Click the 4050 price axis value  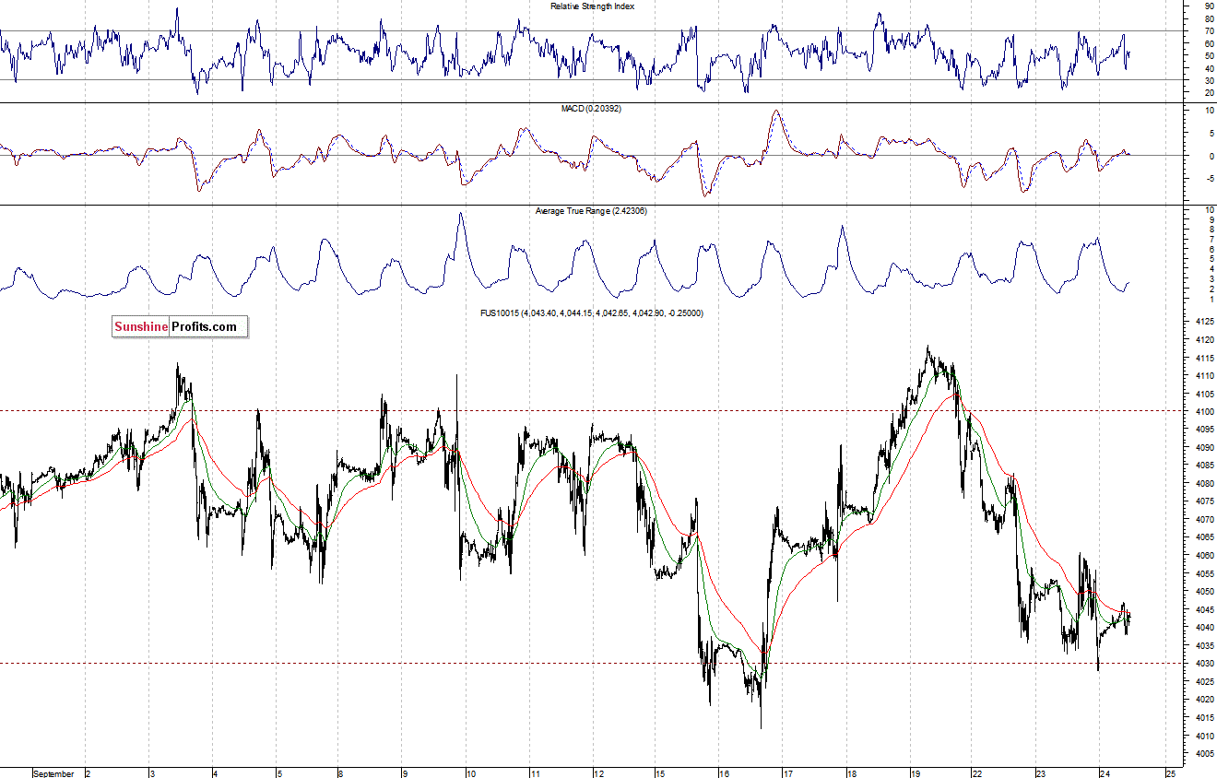(1204, 592)
